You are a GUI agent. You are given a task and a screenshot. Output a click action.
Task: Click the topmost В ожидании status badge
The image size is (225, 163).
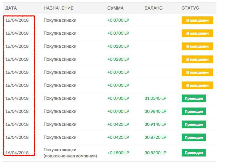coord(197,20)
